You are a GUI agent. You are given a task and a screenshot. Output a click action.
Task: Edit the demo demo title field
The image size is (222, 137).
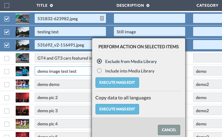click(64, 84)
